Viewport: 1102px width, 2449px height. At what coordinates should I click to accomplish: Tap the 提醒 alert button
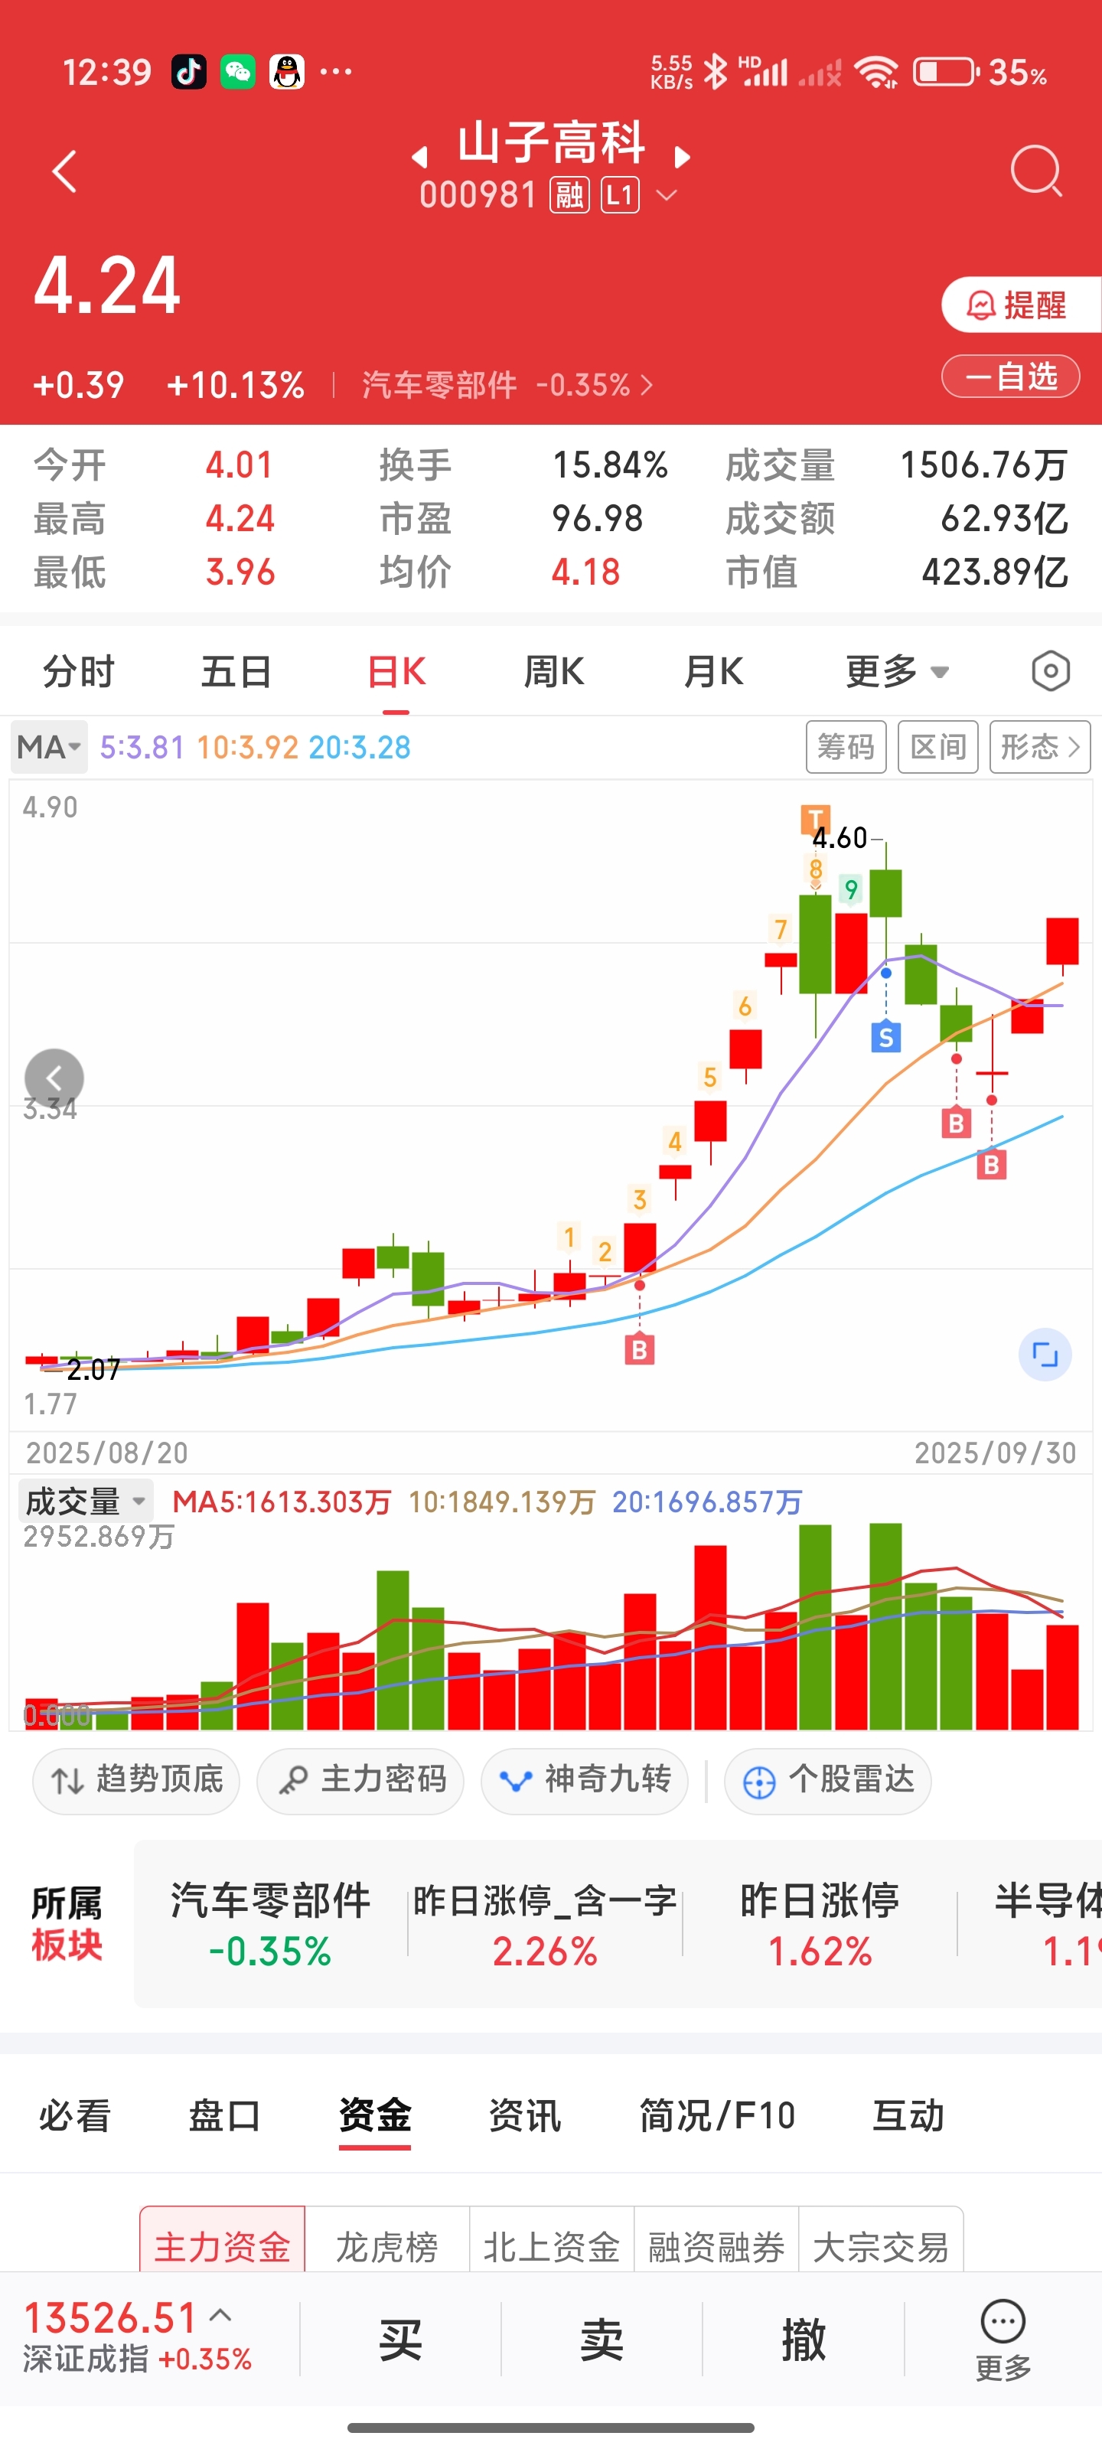[x=1021, y=305]
